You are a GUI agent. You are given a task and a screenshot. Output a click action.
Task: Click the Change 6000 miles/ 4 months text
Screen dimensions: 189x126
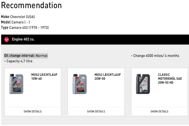pyautogui.click(x=155, y=56)
